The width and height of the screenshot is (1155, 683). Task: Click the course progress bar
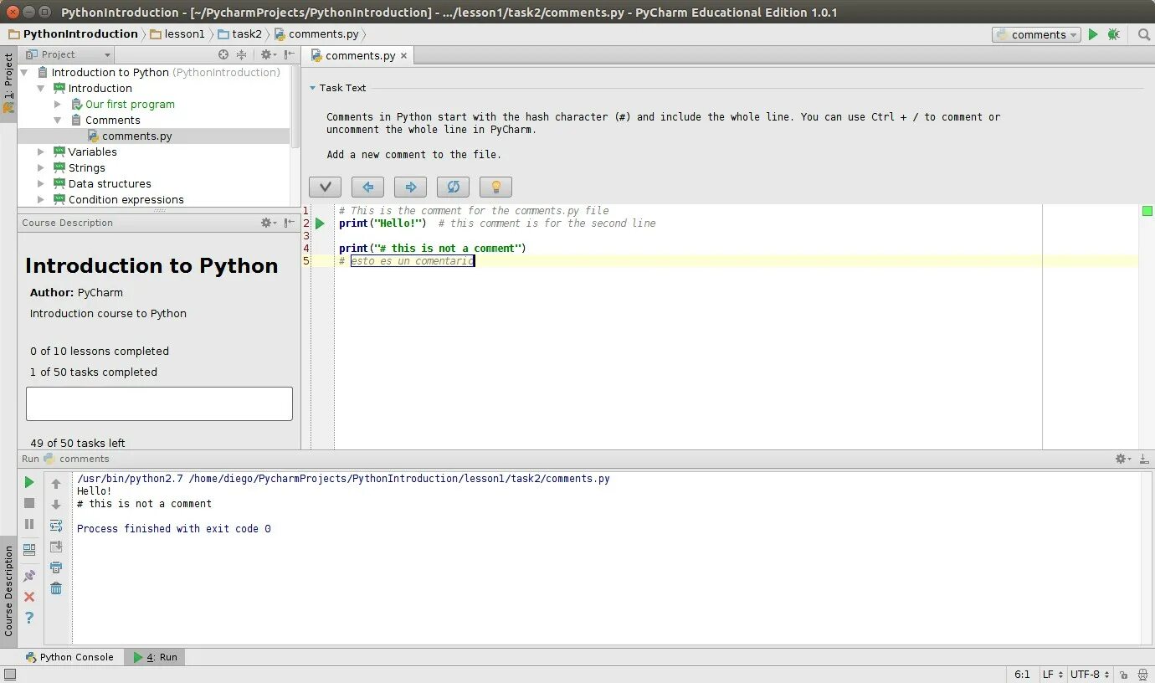159,403
